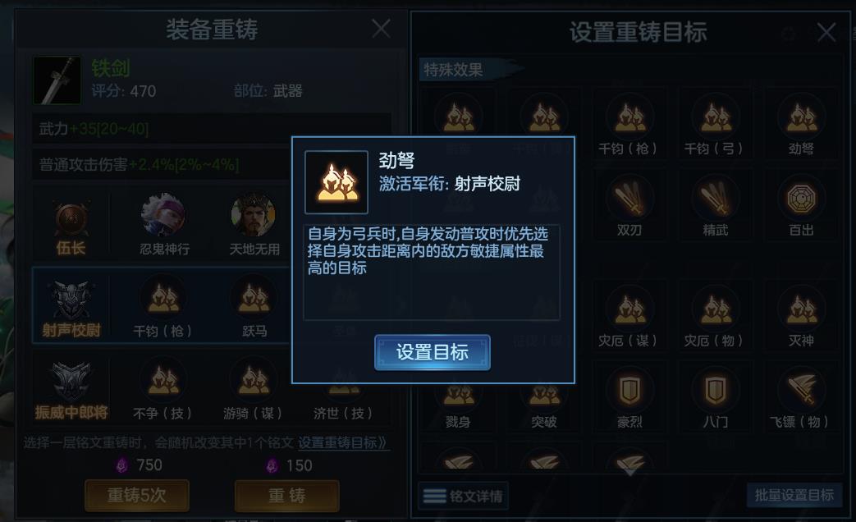
Task: Pick the 精武 sword icon
Action: coord(715,198)
